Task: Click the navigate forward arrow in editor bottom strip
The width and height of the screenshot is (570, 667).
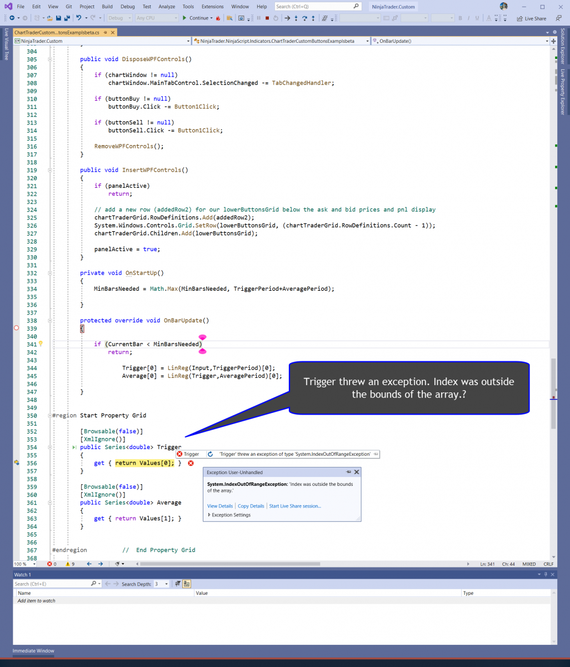Action: pos(101,564)
